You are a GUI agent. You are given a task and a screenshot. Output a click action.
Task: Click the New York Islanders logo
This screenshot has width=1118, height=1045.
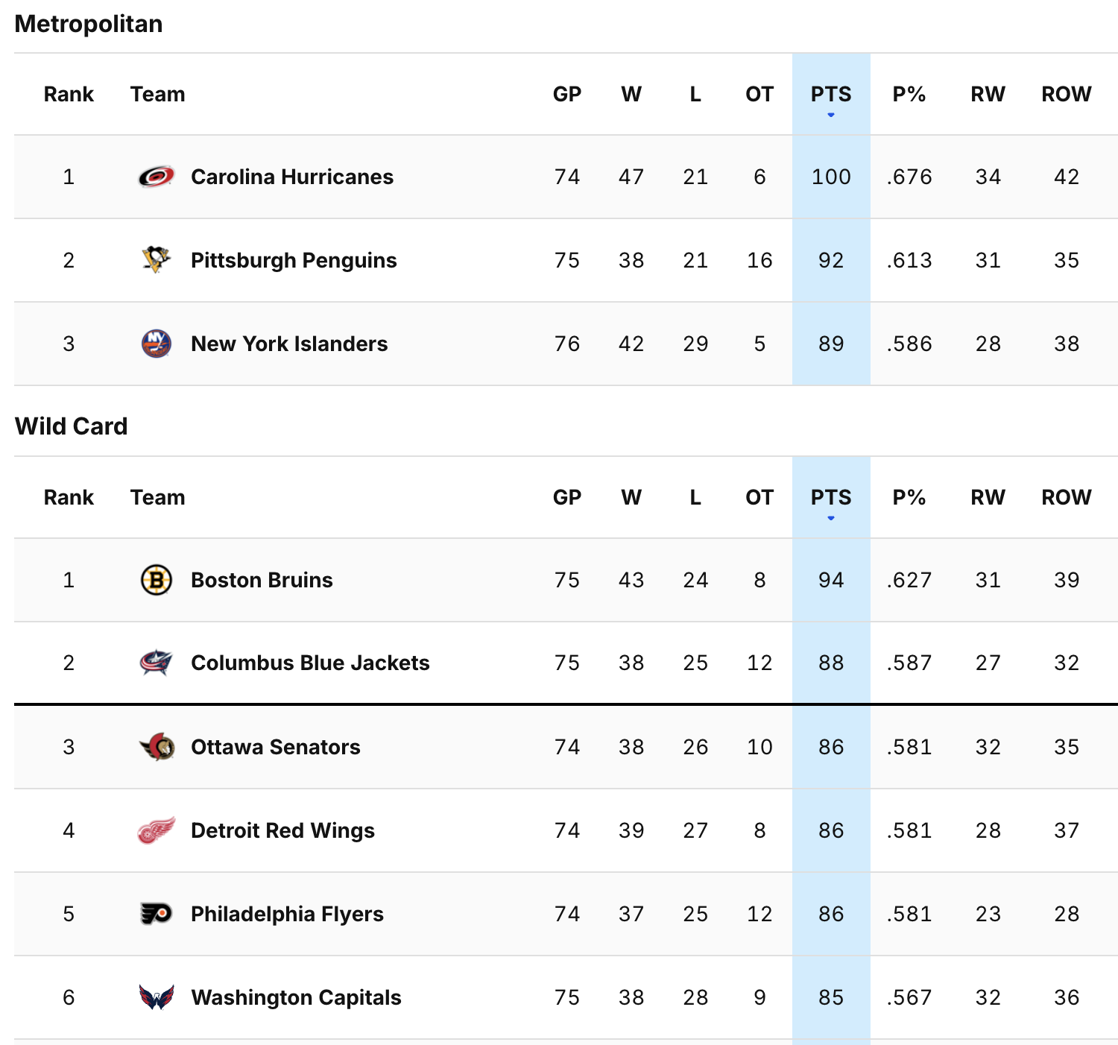click(157, 344)
